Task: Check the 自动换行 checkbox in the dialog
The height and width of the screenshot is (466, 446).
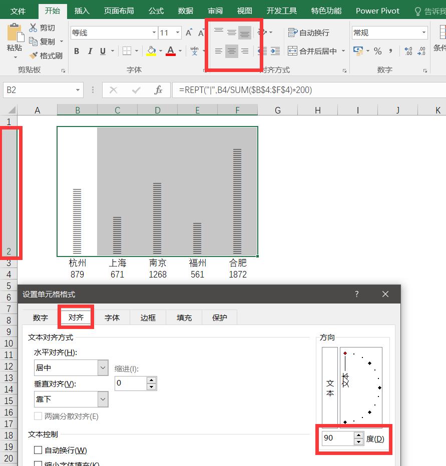Action: pos(37,449)
